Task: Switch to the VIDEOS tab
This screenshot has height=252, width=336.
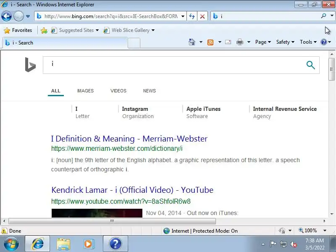Action: [x=118, y=91]
